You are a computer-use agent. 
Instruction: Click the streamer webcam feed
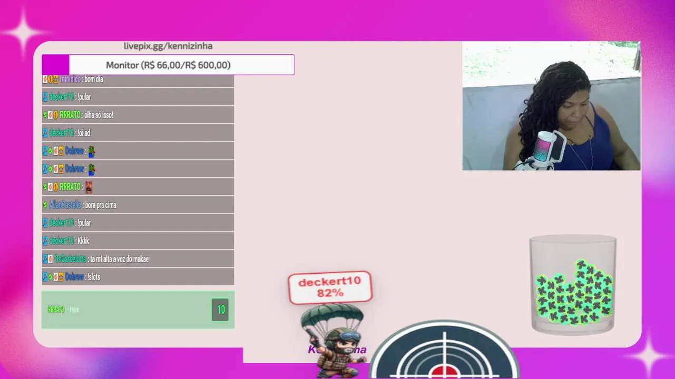[x=551, y=106]
